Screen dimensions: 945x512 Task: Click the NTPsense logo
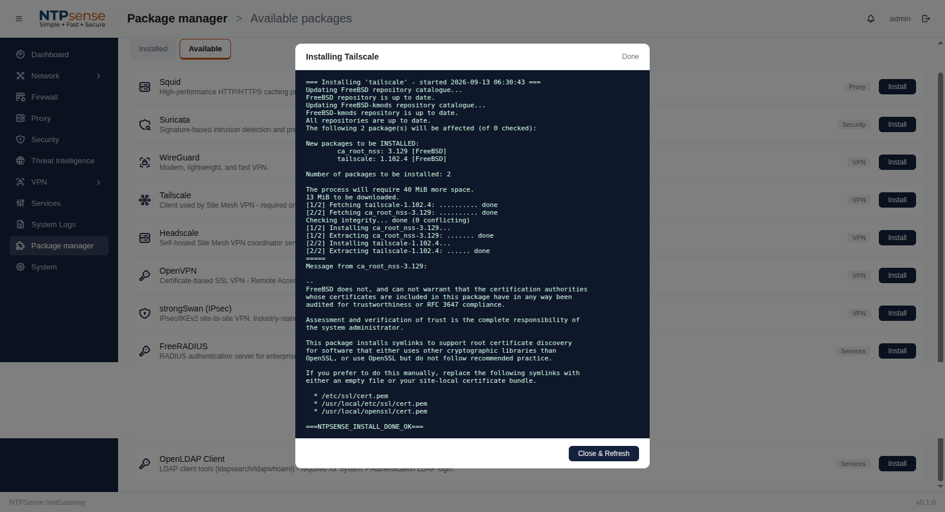click(x=72, y=19)
